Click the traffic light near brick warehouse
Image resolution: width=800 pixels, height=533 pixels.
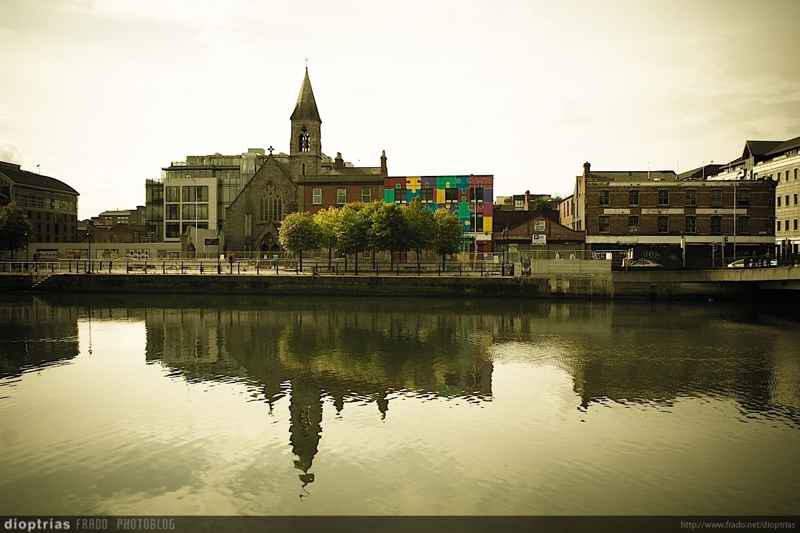pyautogui.click(x=725, y=242)
